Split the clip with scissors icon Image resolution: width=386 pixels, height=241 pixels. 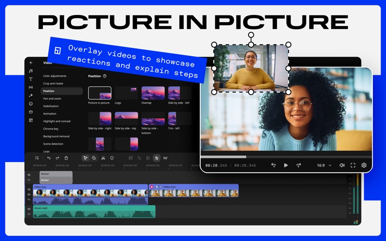pyautogui.click(x=103, y=158)
